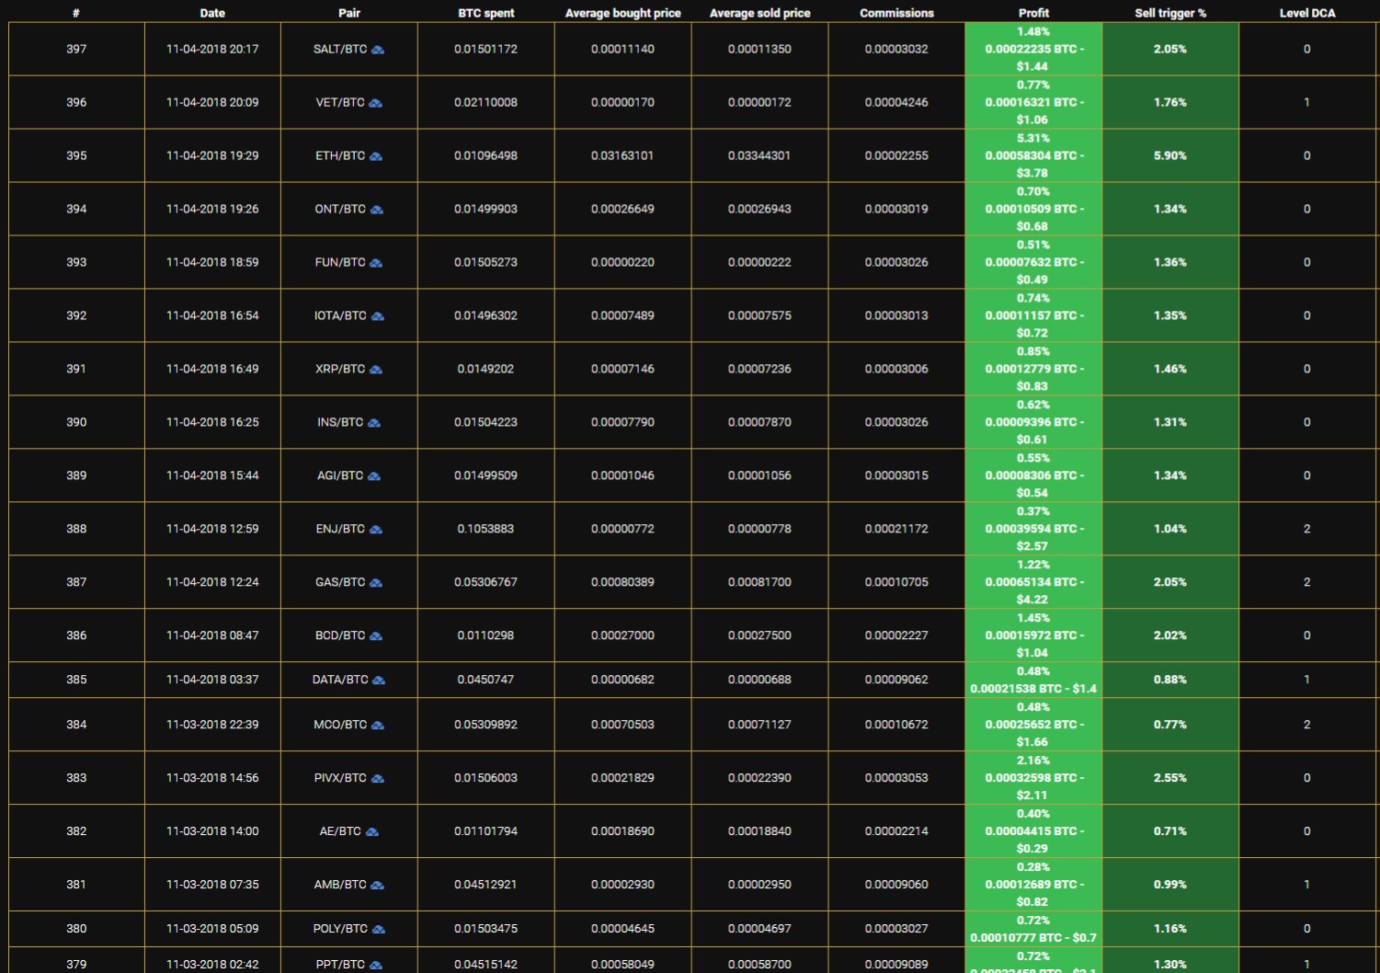1380x973 pixels.
Task: Sort by the Pair column header
Action: [349, 13]
